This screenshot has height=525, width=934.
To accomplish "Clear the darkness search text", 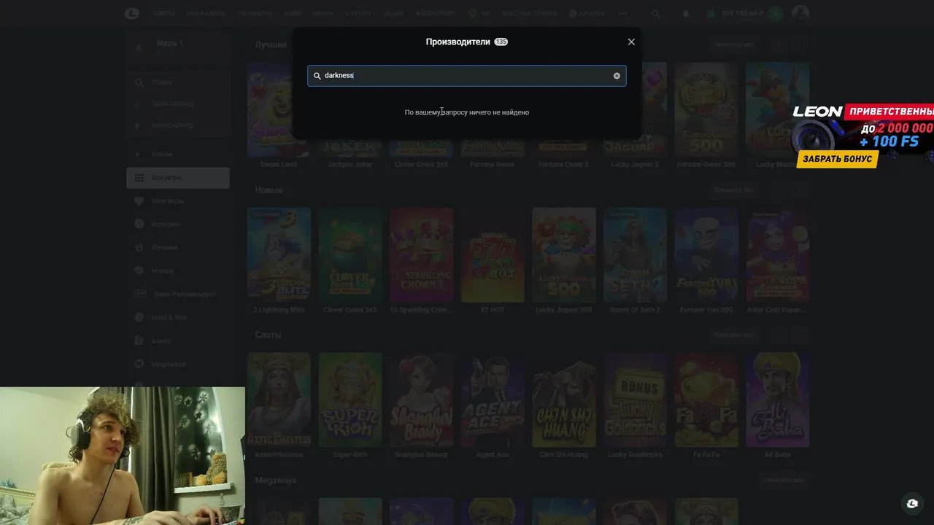I will pyautogui.click(x=617, y=76).
